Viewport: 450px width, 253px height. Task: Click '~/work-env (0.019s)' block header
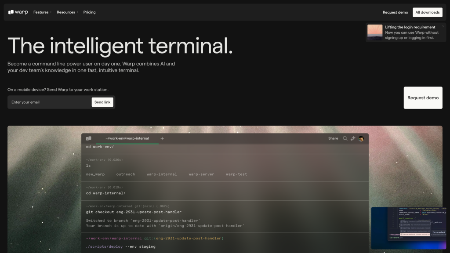pos(104,187)
